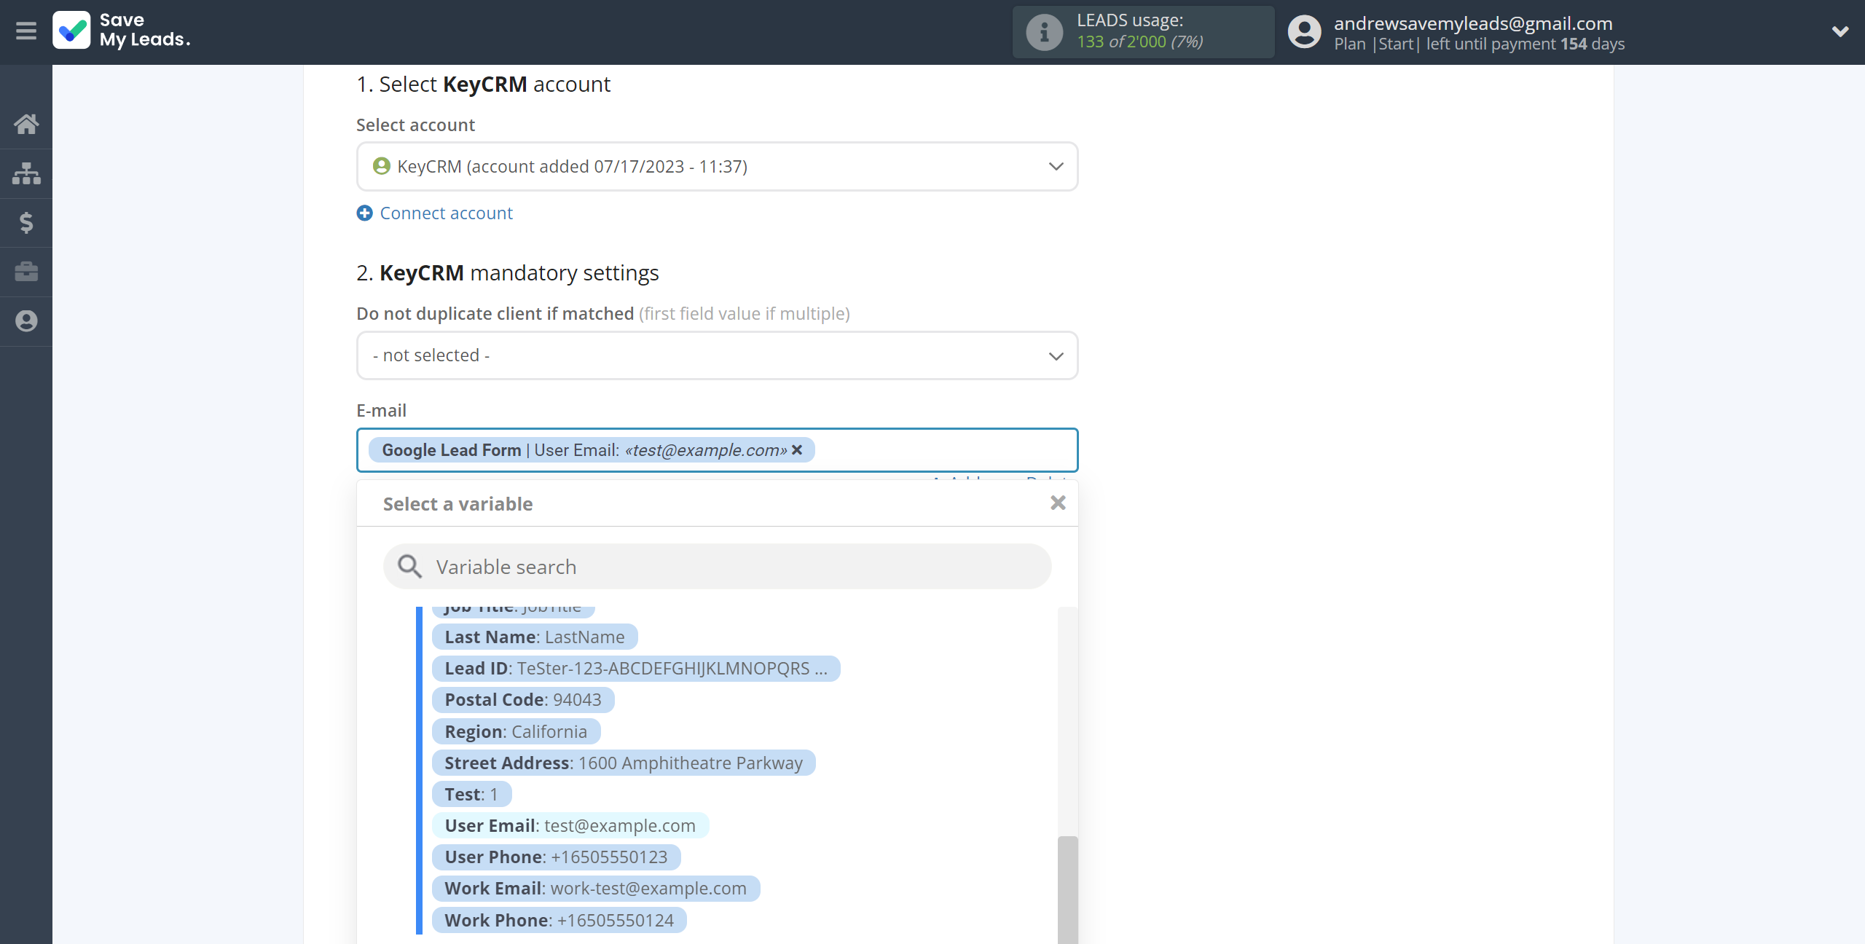Select the User Email variable
Image resolution: width=1865 pixels, height=944 pixels.
point(570,825)
